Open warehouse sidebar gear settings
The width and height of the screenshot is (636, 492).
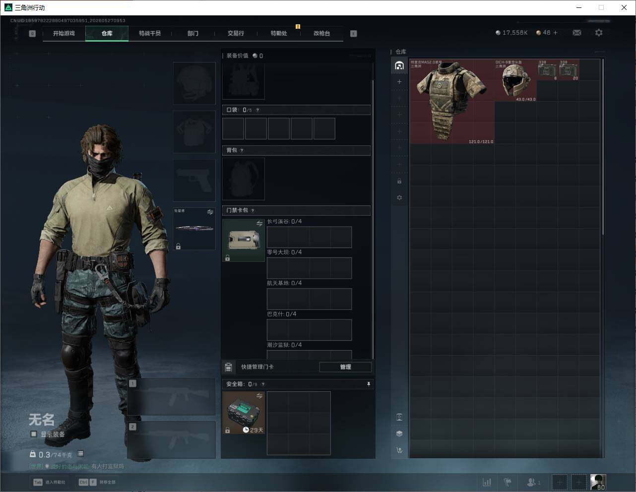point(399,197)
